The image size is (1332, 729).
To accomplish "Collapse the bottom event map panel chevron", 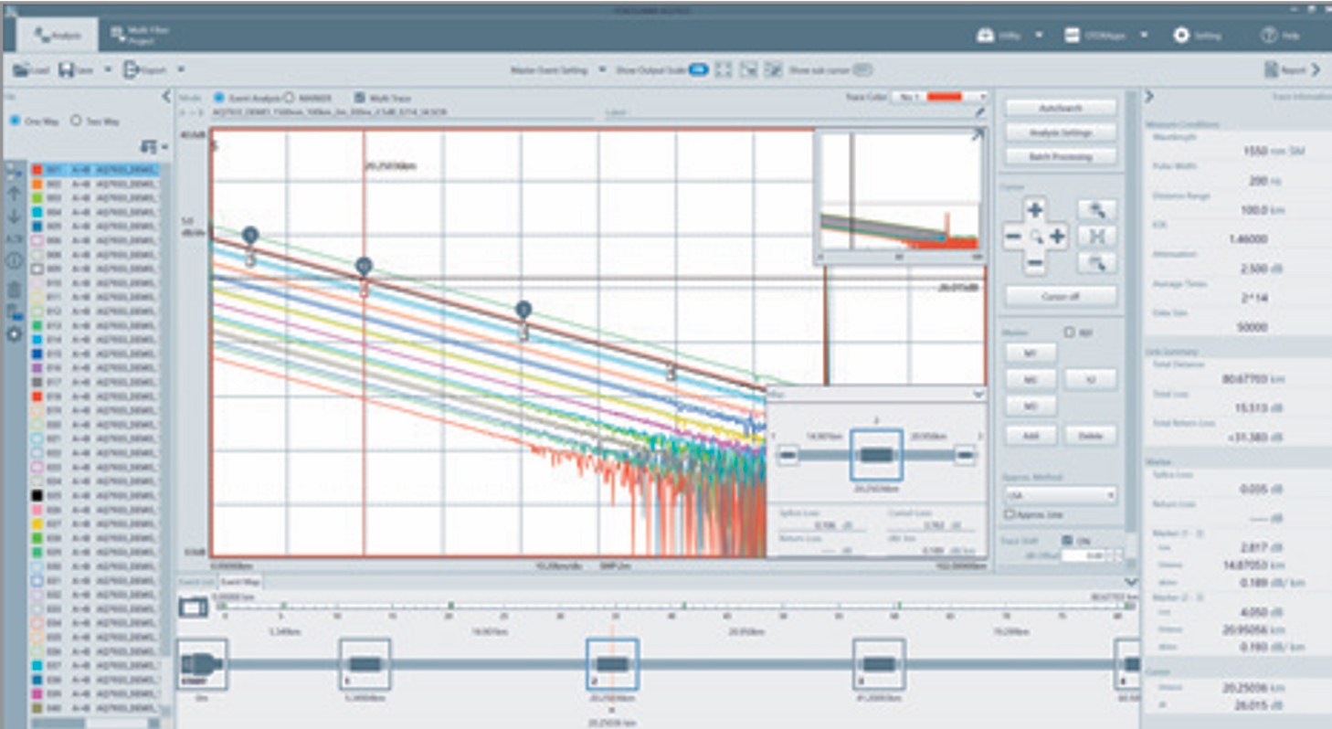I will pyautogui.click(x=1131, y=582).
